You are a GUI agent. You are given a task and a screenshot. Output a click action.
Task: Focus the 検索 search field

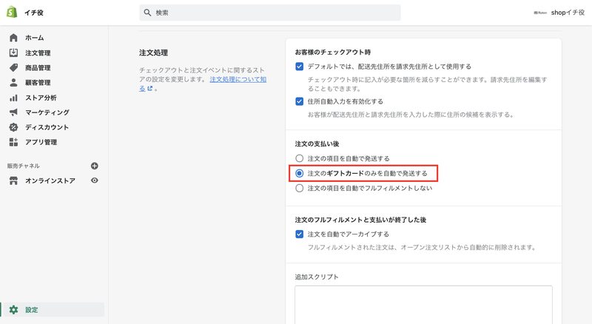click(x=270, y=13)
